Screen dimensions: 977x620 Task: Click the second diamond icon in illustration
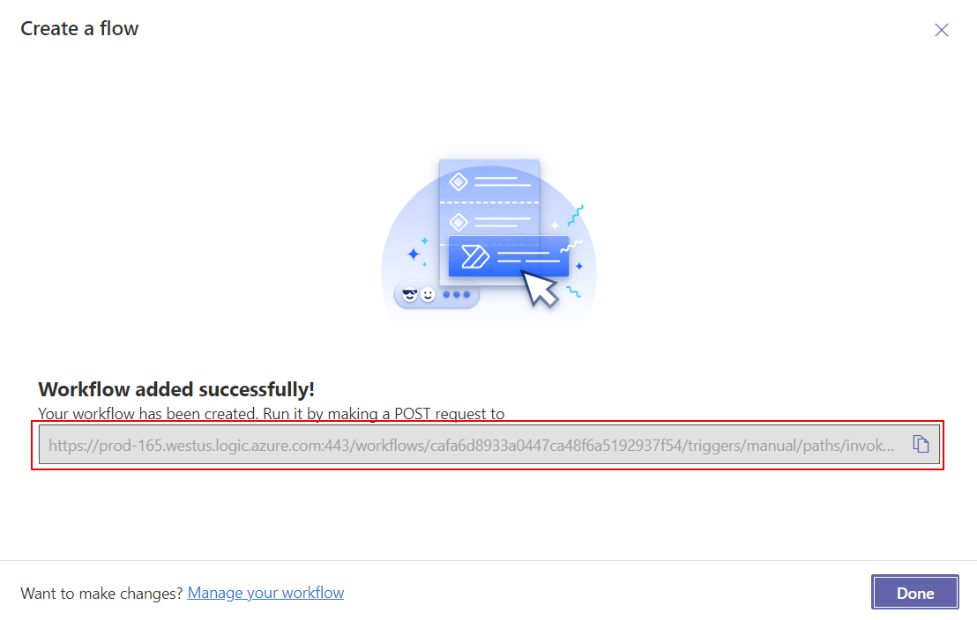(459, 222)
